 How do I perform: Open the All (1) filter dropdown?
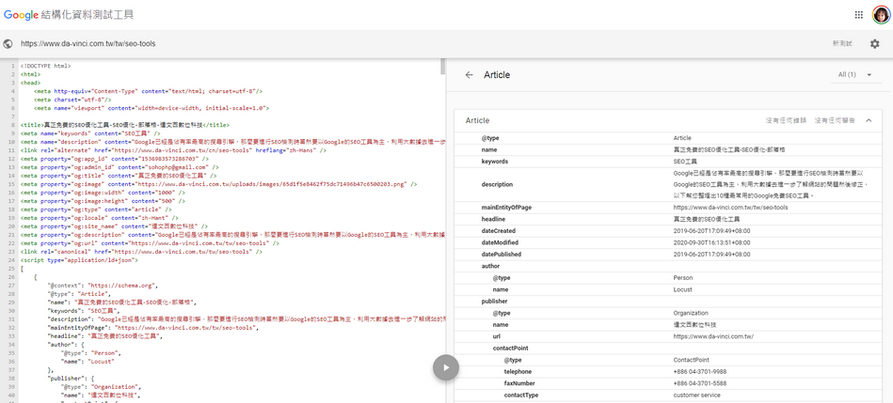pos(855,74)
